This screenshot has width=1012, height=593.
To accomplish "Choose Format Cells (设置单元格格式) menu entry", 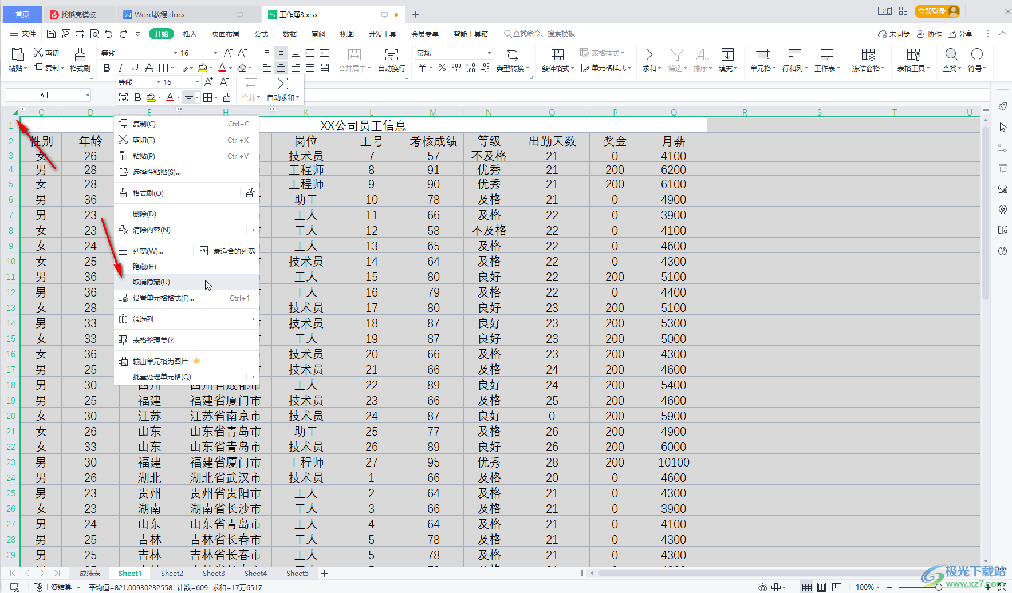I will click(187, 298).
